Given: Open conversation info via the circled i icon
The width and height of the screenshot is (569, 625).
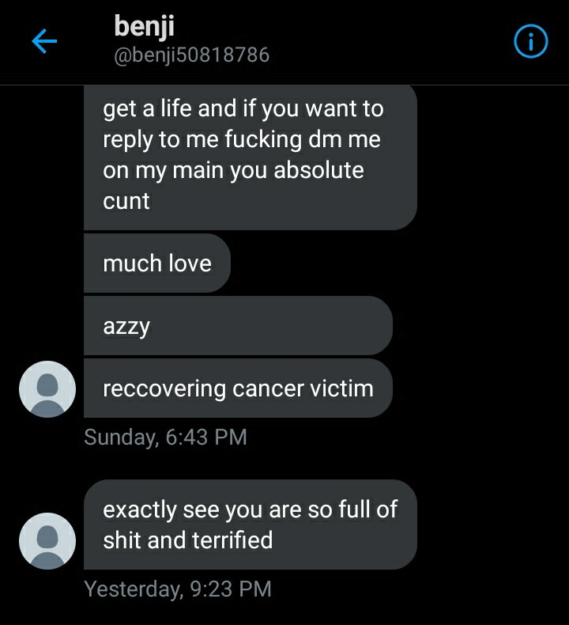Looking at the screenshot, I should click(x=531, y=41).
